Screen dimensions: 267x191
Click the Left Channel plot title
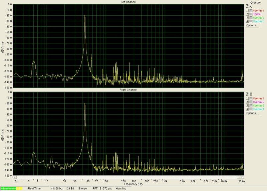click(x=128, y=2)
